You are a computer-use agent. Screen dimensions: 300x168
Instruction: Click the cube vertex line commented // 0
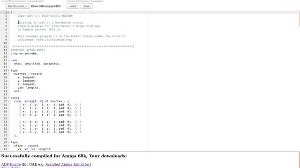click(x=50, y=105)
